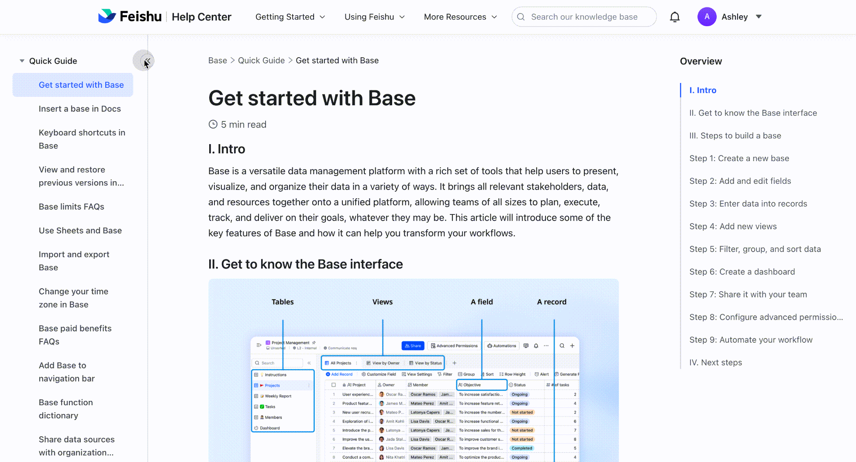The width and height of the screenshot is (856, 462).
Task: Open Base function dictionary article
Action: click(66, 409)
